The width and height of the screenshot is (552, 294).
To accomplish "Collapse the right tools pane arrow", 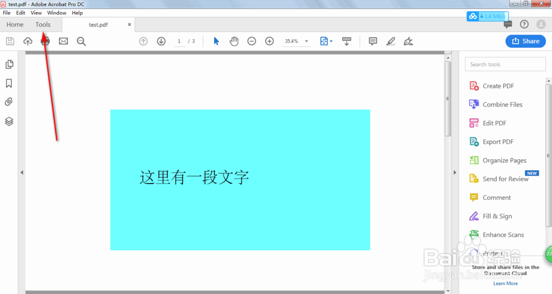I will point(454,172).
